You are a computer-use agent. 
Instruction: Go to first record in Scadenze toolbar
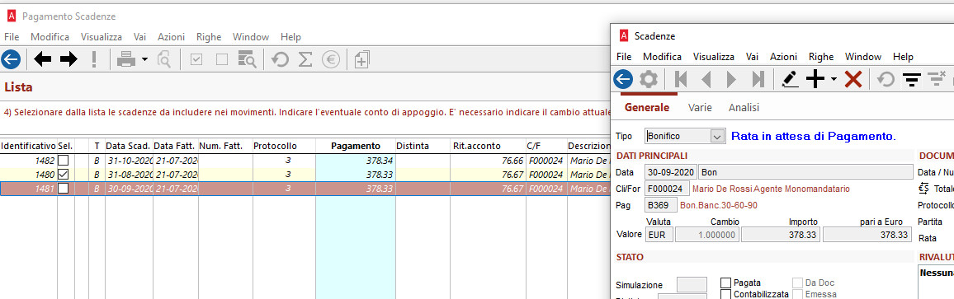681,79
